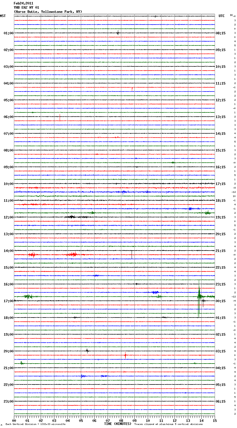Click the DC offset column header
Viewport: 237px width, 428px height.
232,15
